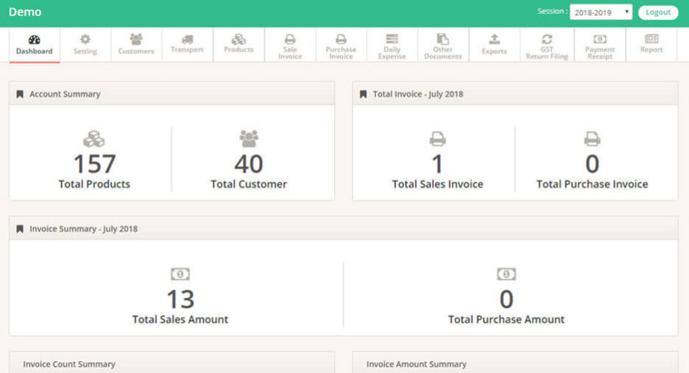Click the Invoice Summary bookmark icon
Screen dimensions: 689x373
(20, 229)
